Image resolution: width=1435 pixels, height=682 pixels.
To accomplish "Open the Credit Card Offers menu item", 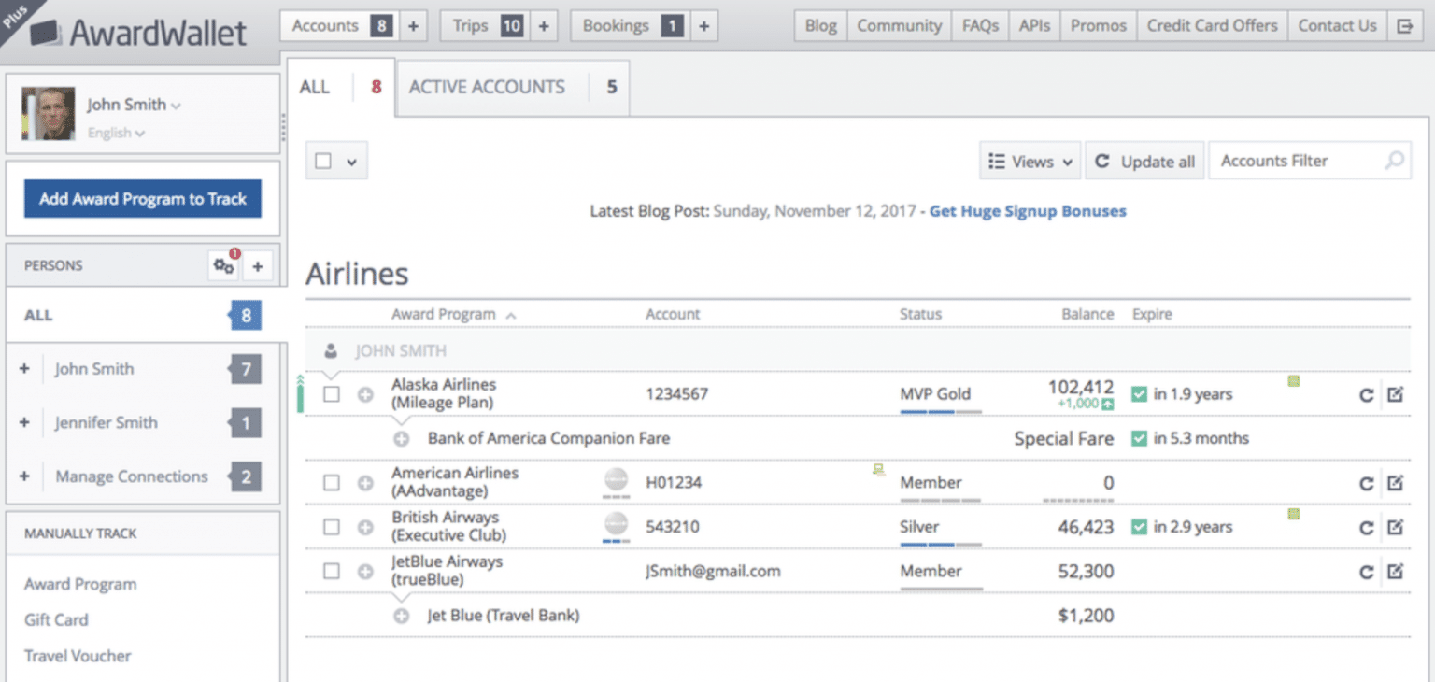I will (x=1212, y=25).
